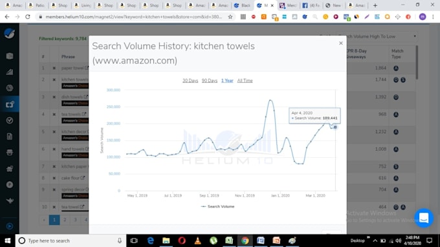Show hidden system tray icons
This screenshot has height=247, width=440.
coord(375,241)
